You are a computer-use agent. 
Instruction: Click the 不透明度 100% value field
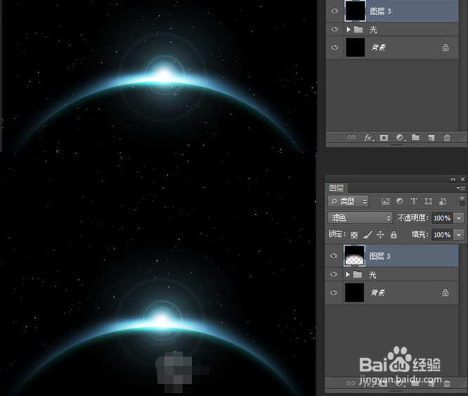pyautogui.click(x=442, y=218)
